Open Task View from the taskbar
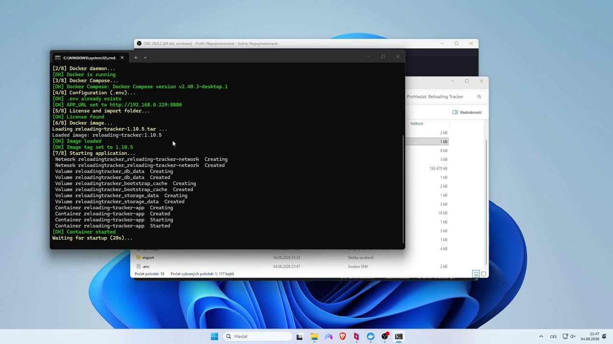The image size is (613, 344). click(x=300, y=336)
